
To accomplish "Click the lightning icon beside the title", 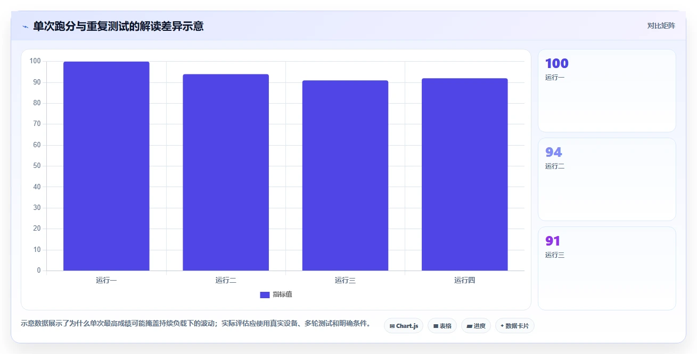I will pos(25,27).
